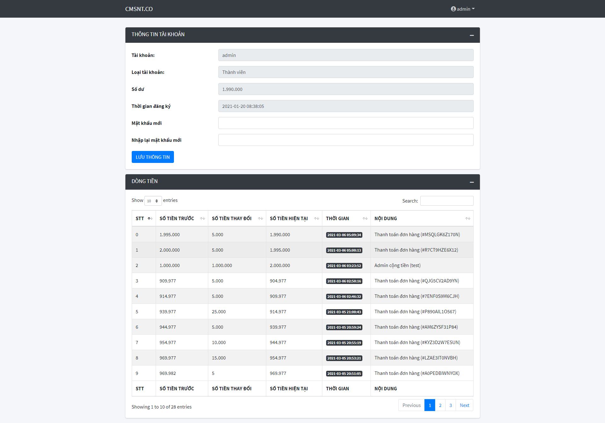The width and height of the screenshot is (605, 423).
Task: Open the entries-per-page dropdown
Action: click(x=153, y=201)
